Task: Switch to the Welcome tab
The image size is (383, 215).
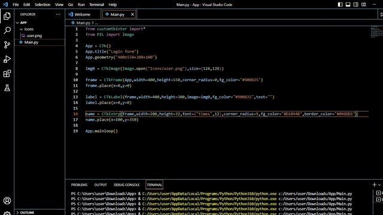Action: (83, 14)
